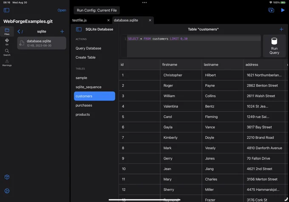Select the cell containing William

tap(181, 96)
